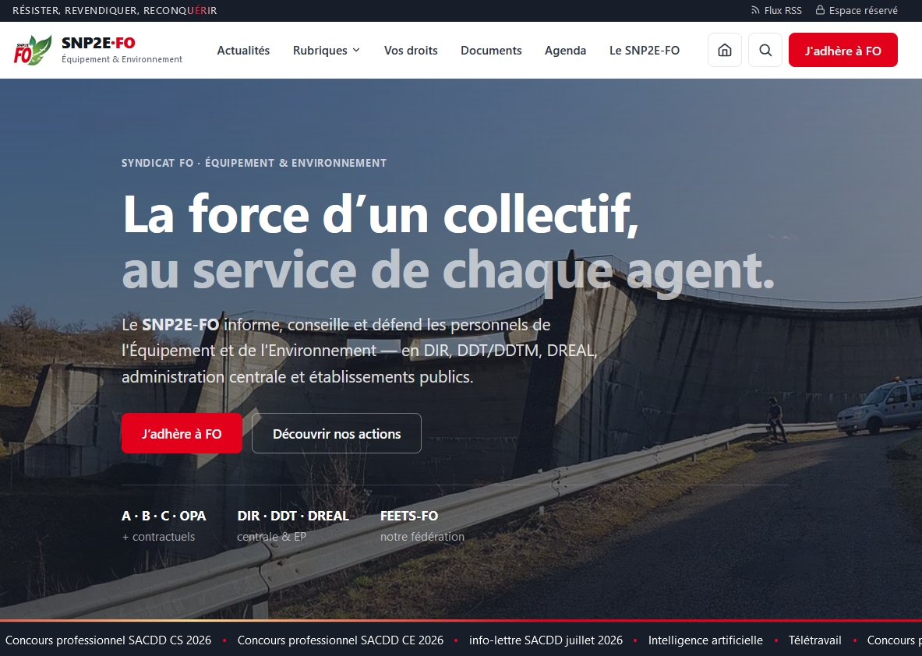Click the SNP2E-FO leaf logo
This screenshot has height=656, width=922.
coord(33,50)
